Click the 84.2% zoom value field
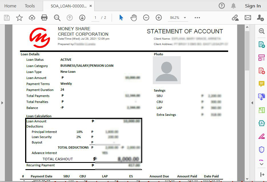267x182 pixels. point(175,18)
